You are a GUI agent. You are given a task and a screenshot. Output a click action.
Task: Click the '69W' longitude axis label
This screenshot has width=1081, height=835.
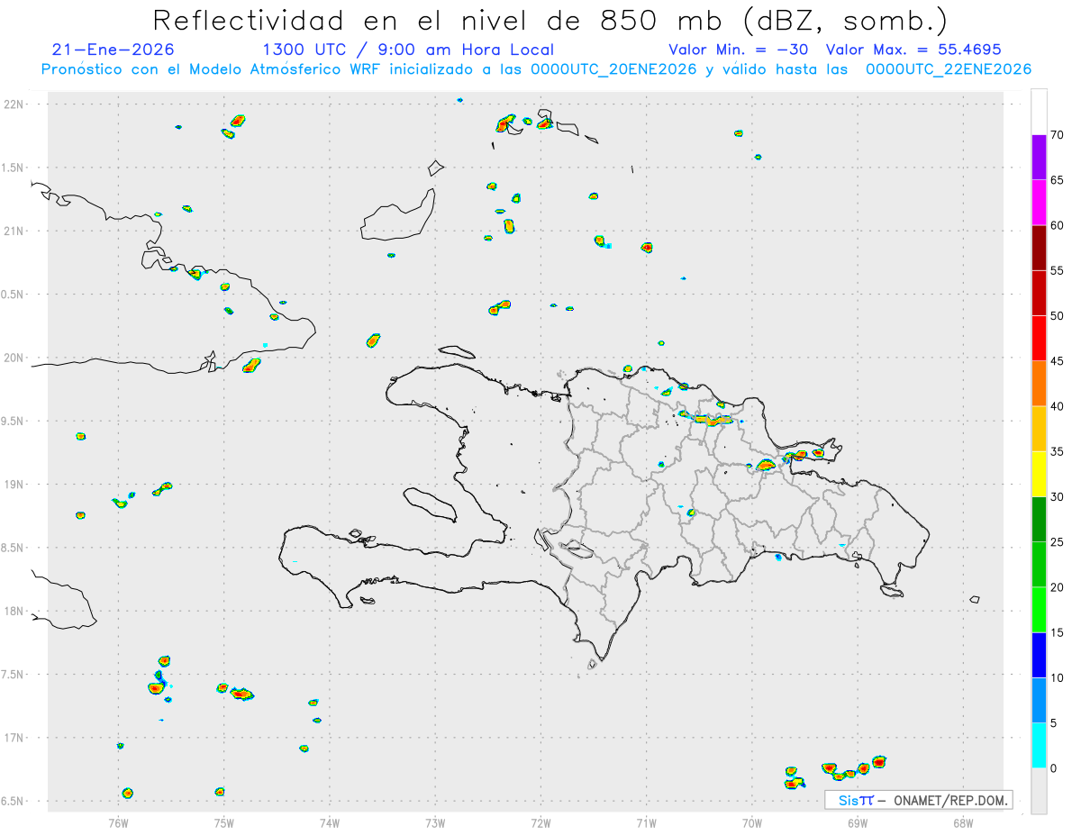[x=858, y=822]
